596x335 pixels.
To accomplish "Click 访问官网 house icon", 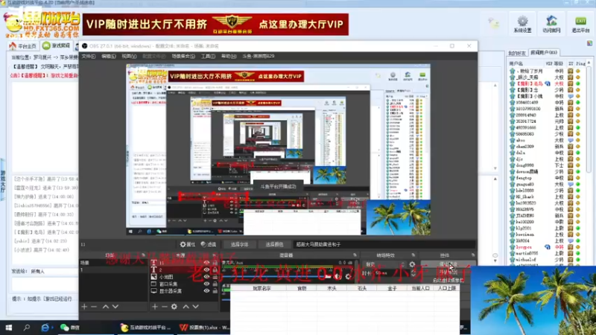I will pos(551,24).
